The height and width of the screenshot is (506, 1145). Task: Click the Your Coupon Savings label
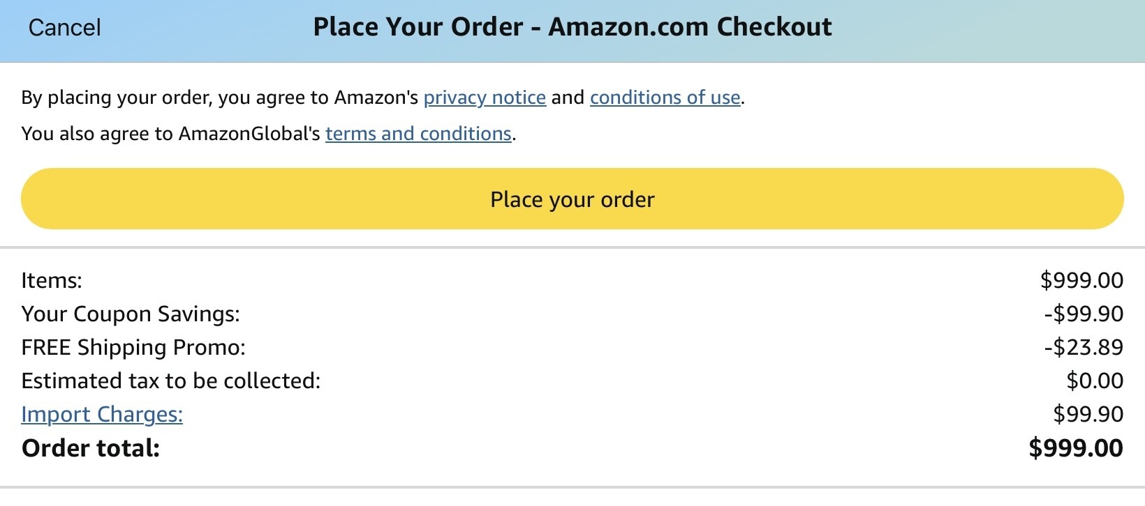[x=131, y=314]
